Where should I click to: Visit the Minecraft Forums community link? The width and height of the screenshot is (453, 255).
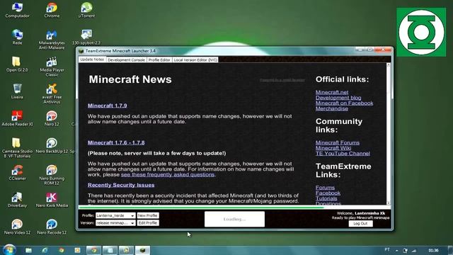coord(338,142)
